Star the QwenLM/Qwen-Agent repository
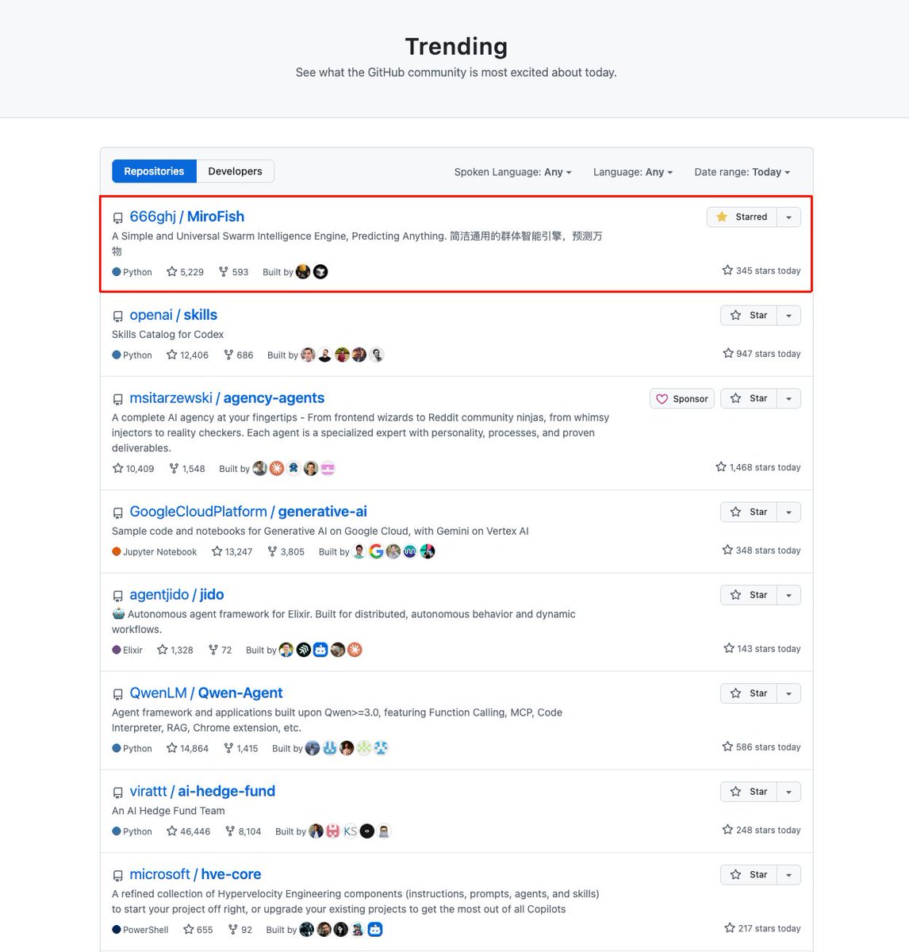Image resolution: width=909 pixels, height=952 pixels. point(750,693)
